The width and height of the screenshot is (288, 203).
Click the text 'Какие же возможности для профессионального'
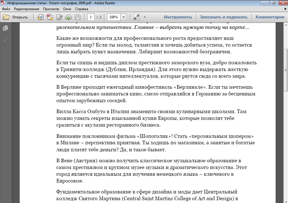coord(114,38)
